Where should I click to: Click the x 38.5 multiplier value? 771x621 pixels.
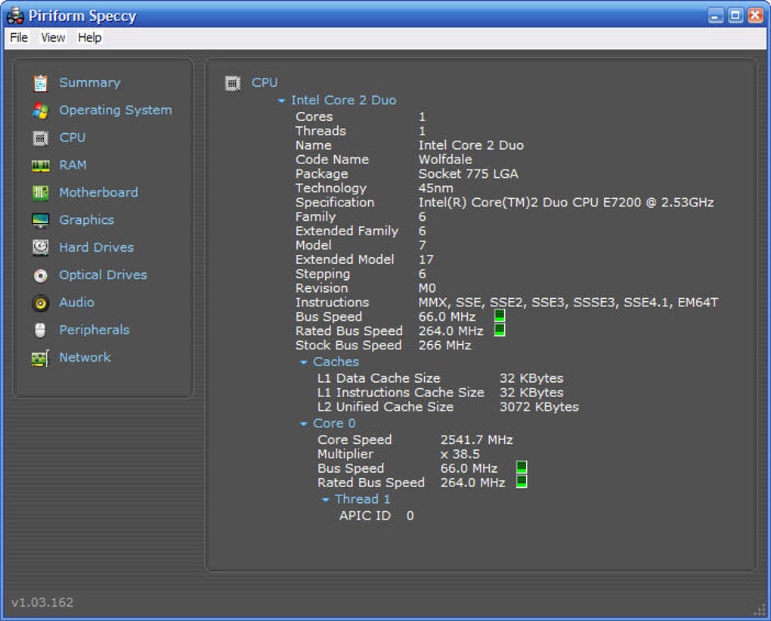[x=460, y=454]
